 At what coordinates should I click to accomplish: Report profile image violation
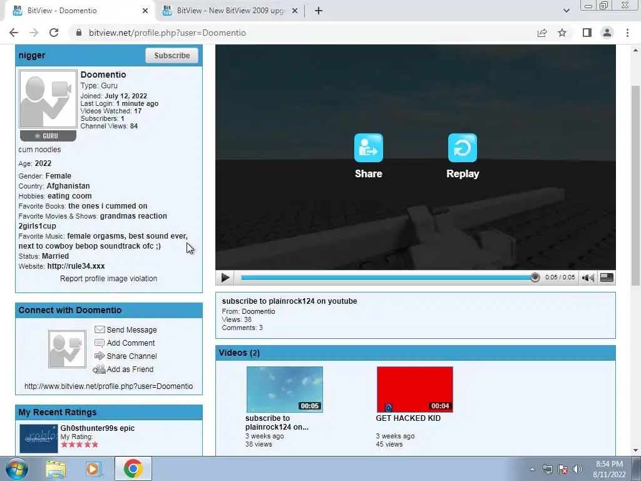(x=108, y=279)
